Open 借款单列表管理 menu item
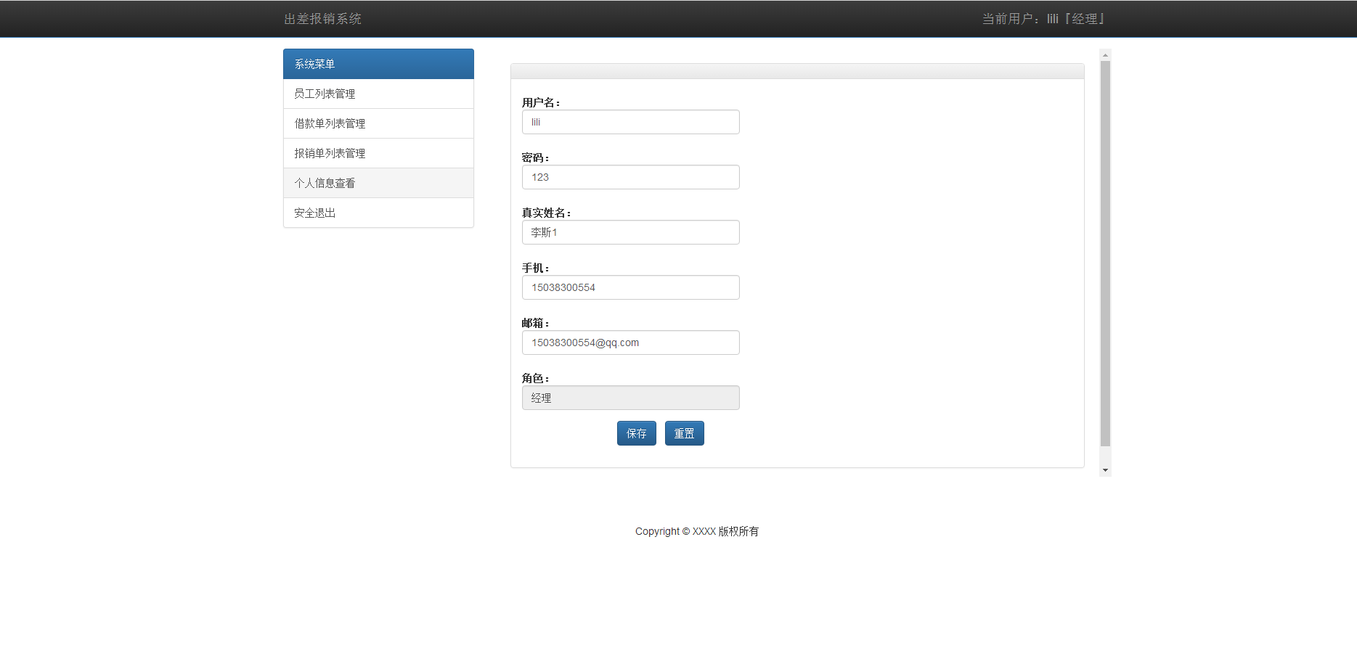 point(378,123)
